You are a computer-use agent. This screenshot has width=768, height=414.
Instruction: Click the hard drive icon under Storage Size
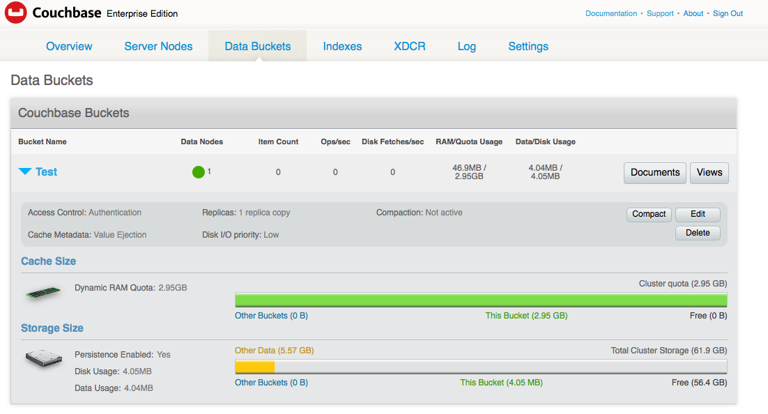pyautogui.click(x=44, y=359)
